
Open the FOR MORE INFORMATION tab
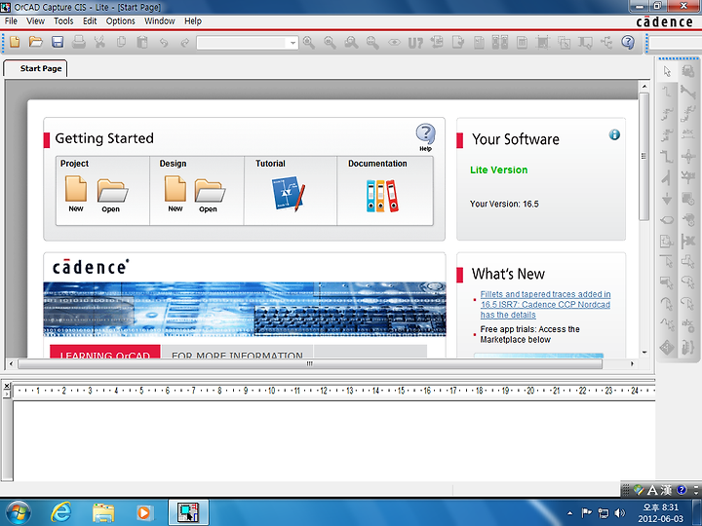click(x=237, y=351)
